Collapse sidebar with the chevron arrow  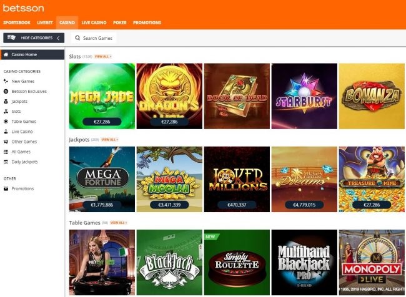(58, 38)
